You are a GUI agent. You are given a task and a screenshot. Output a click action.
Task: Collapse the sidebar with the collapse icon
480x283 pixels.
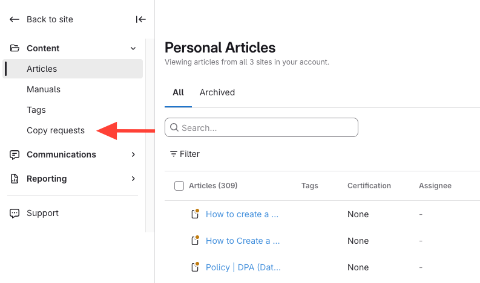click(141, 19)
